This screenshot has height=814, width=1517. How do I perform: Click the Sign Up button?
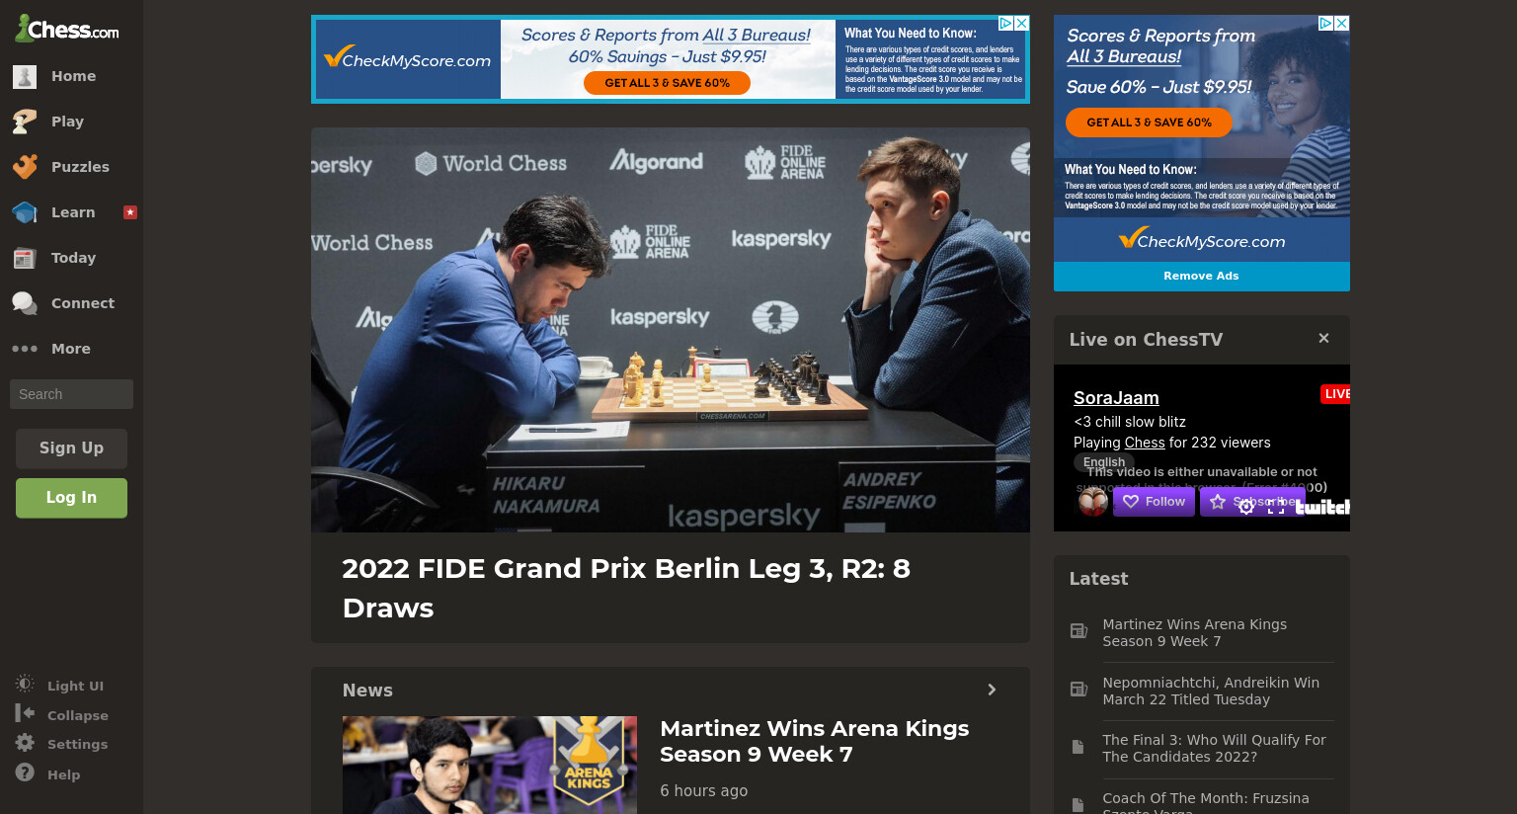click(x=71, y=448)
